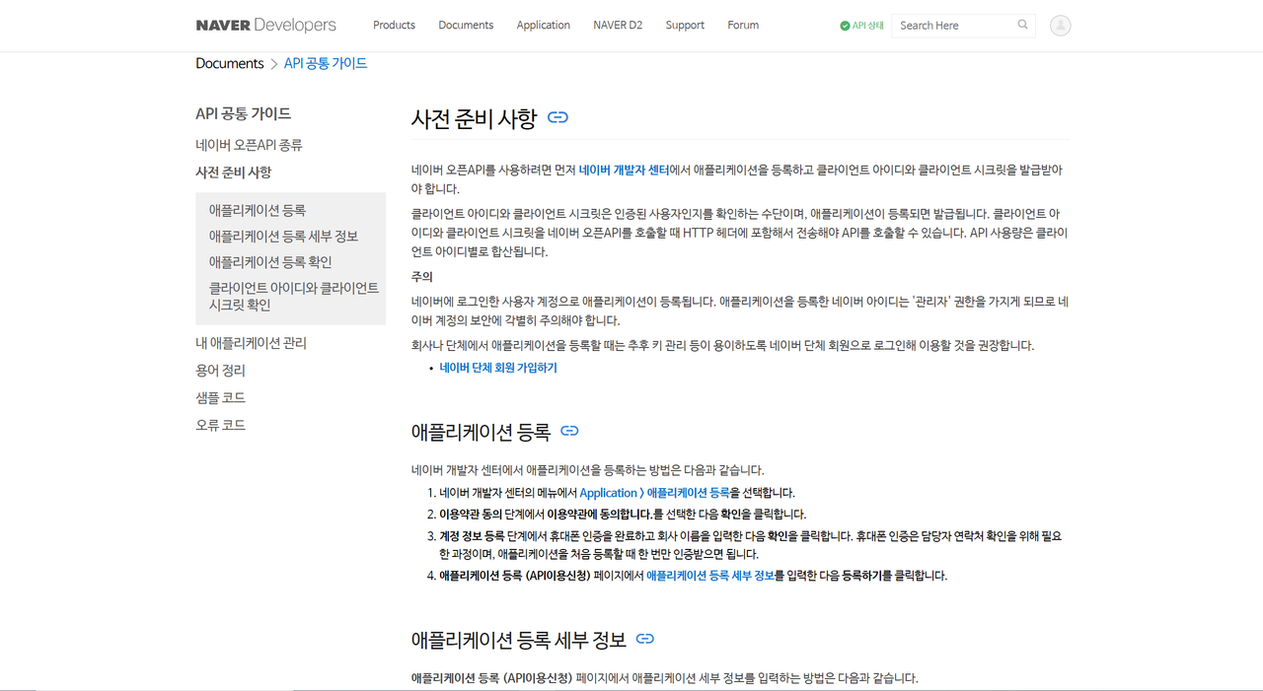Click the 애플리케이션 등록 세부 정보 section heading
Image resolution: width=1263 pixels, height=691 pixels.
pos(519,640)
